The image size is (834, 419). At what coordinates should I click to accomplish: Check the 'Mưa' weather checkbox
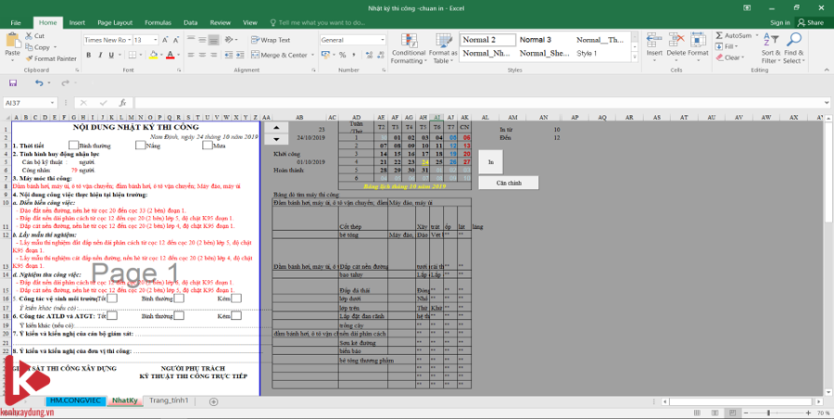click(x=207, y=146)
